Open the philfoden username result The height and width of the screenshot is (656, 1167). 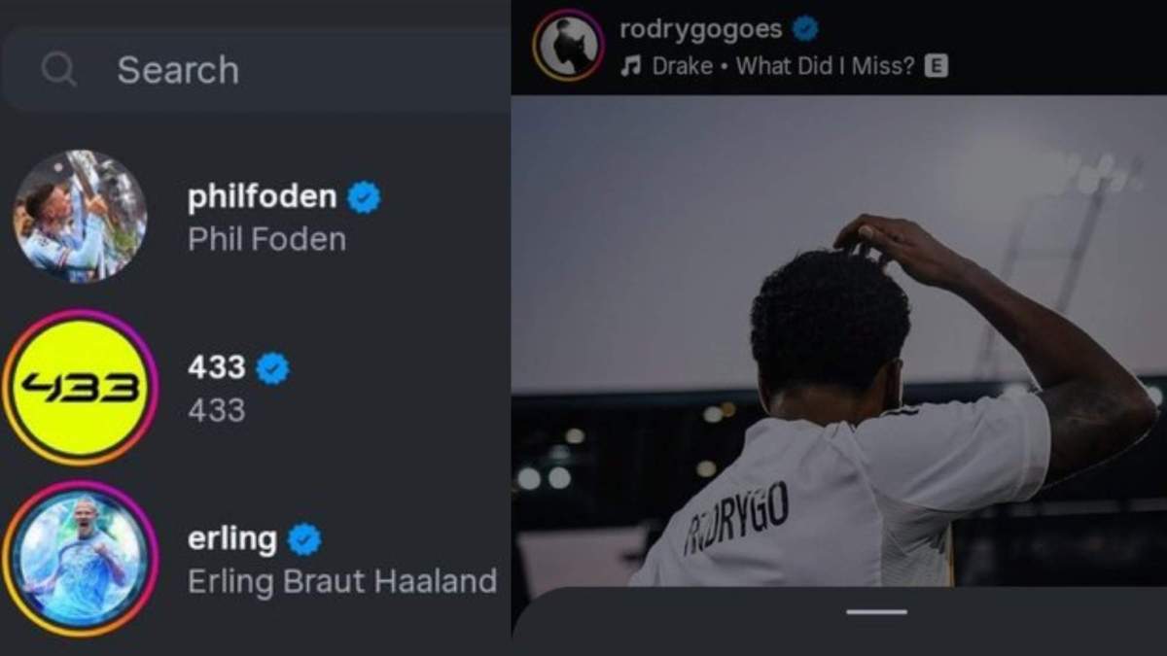pyautogui.click(x=262, y=197)
